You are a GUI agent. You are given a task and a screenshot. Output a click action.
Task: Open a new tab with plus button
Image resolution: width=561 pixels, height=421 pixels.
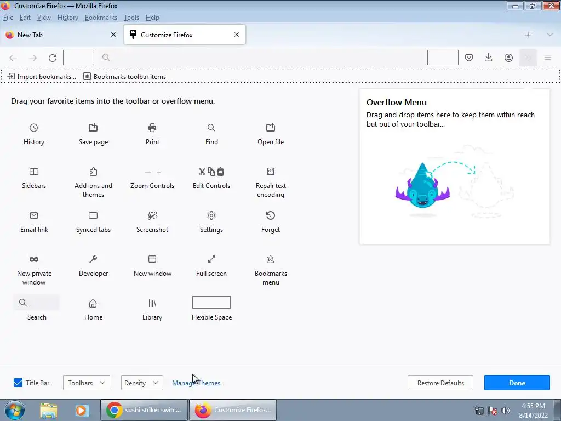tap(528, 35)
